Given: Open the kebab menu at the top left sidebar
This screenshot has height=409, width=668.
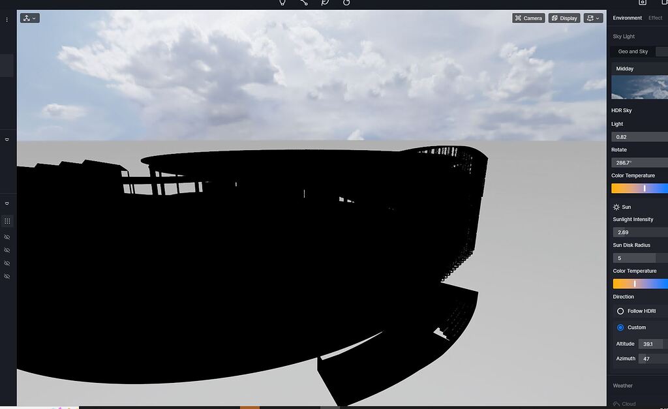Looking at the screenshot, I should 7,18.
